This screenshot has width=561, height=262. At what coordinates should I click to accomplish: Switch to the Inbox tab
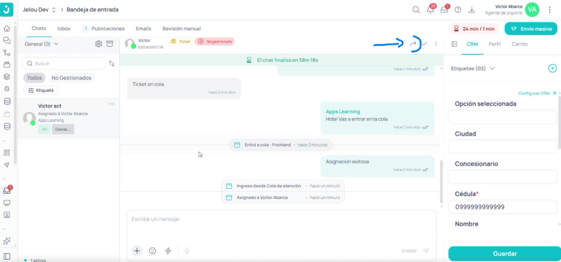64,28
